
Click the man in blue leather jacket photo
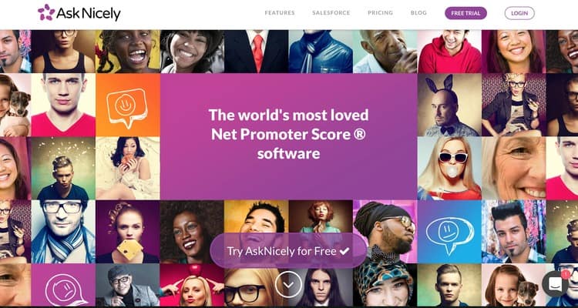[321, 52]
